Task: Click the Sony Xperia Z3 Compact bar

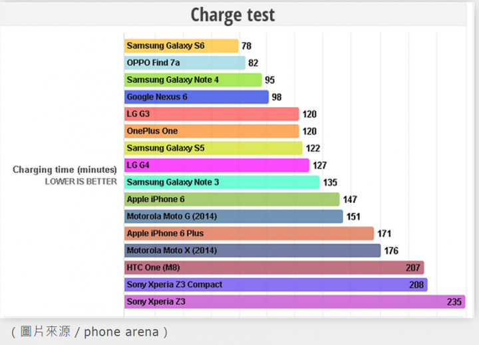Action: click(x=276, y=285)
